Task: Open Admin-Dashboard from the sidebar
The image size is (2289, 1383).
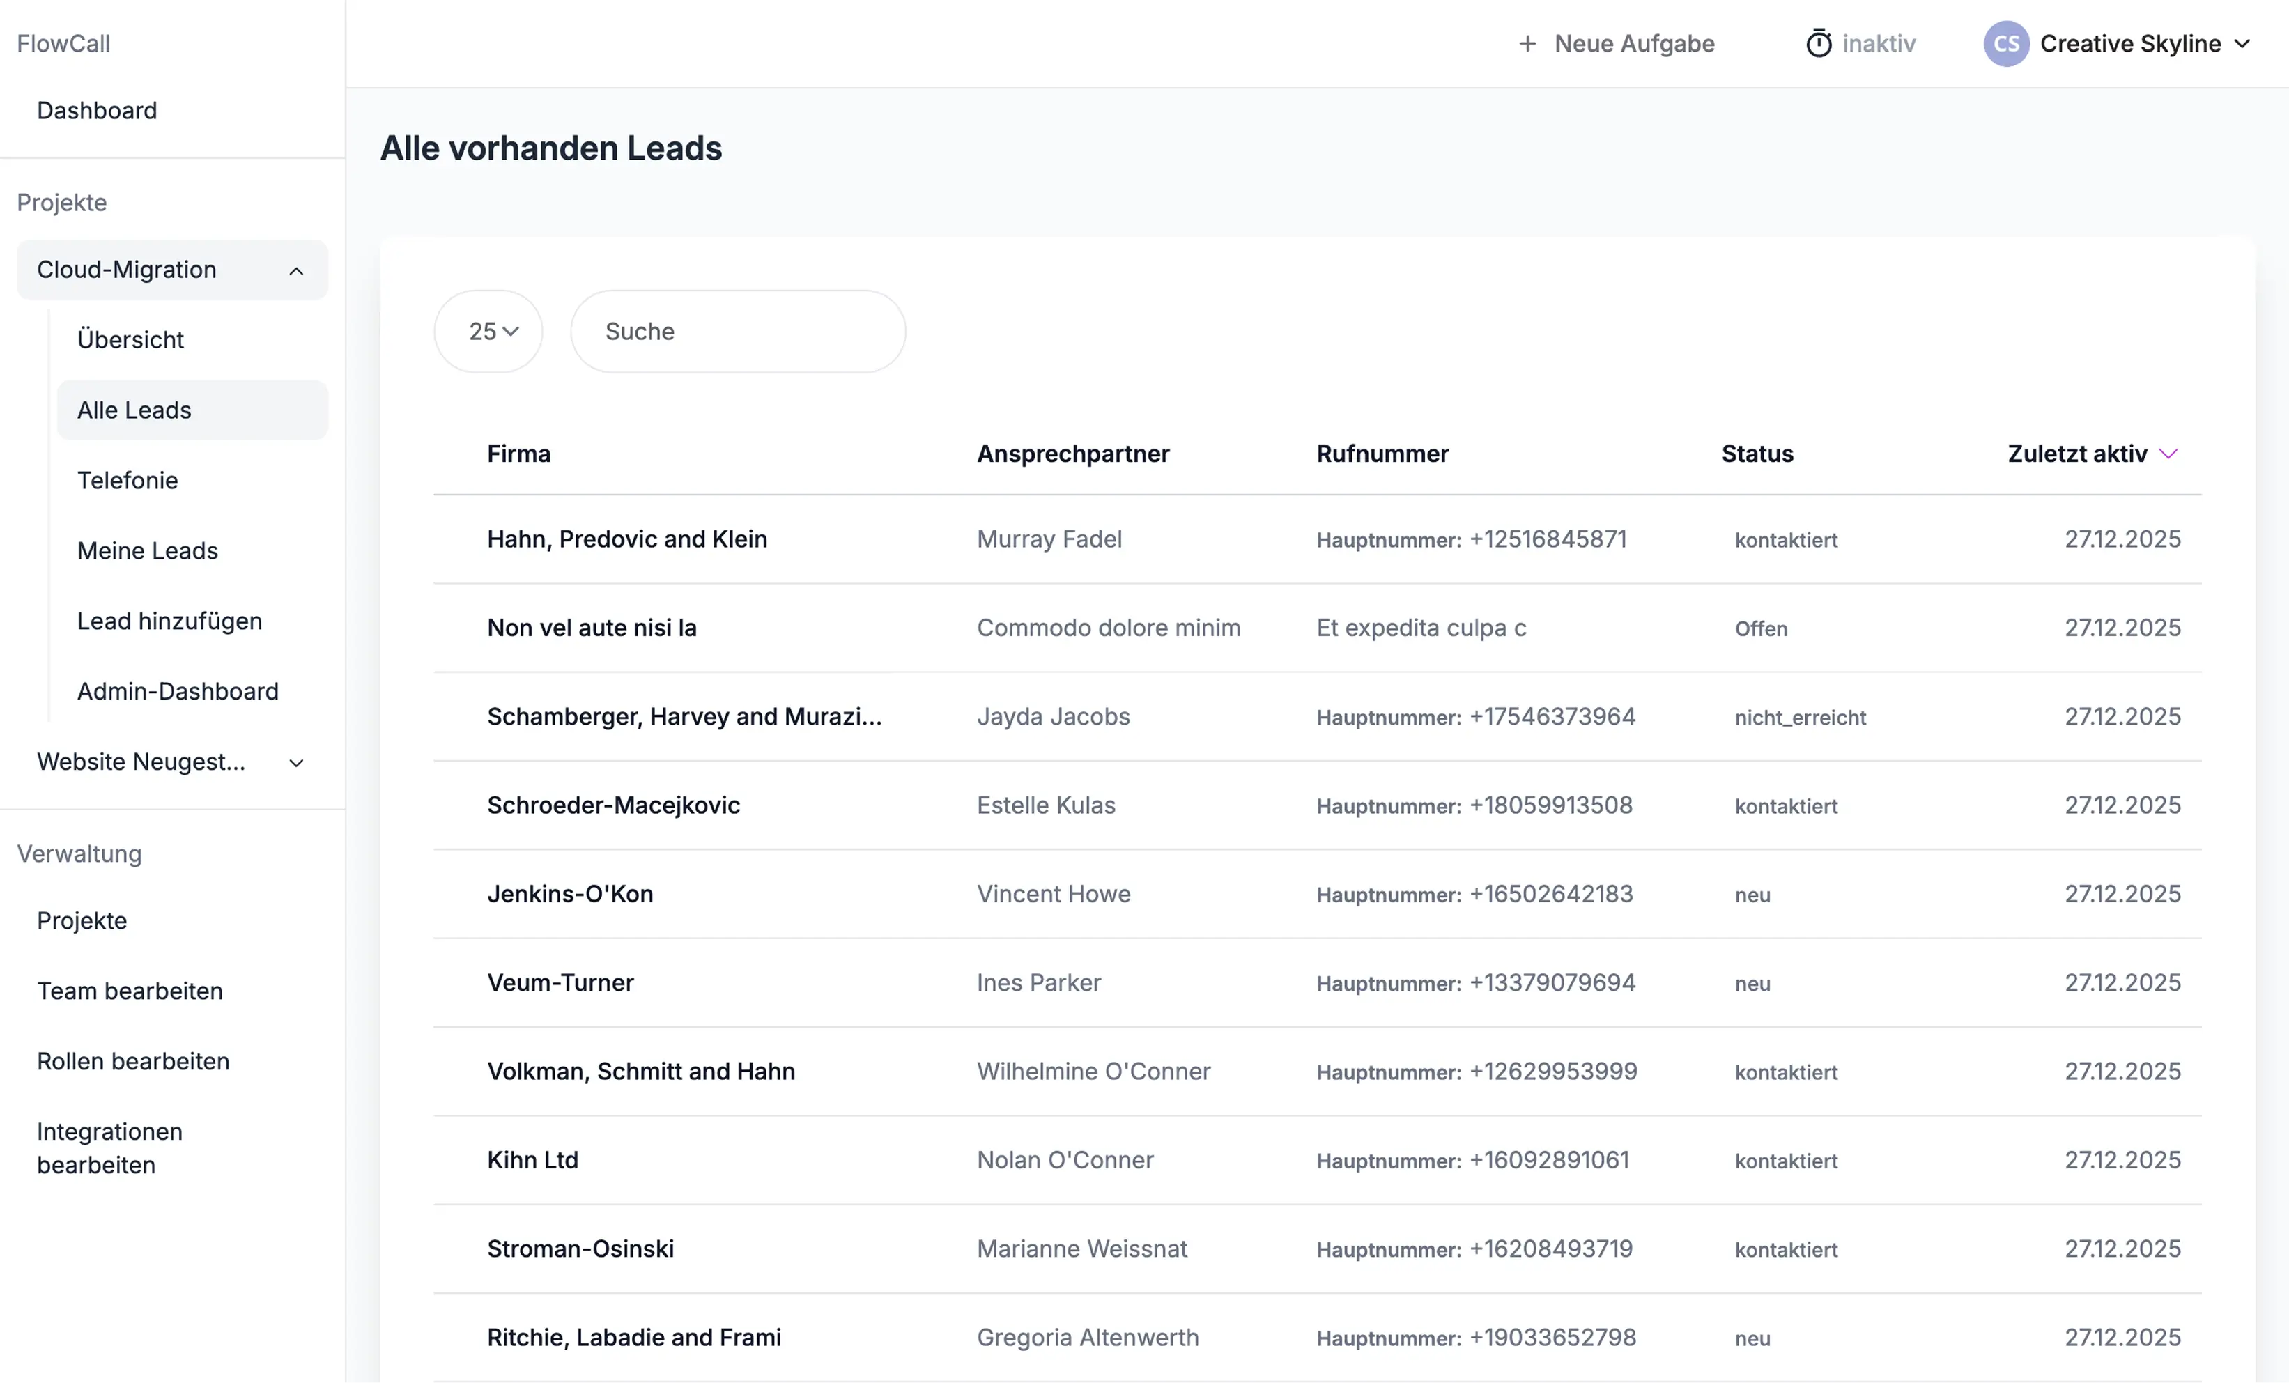Action: (x=178, y=691)
